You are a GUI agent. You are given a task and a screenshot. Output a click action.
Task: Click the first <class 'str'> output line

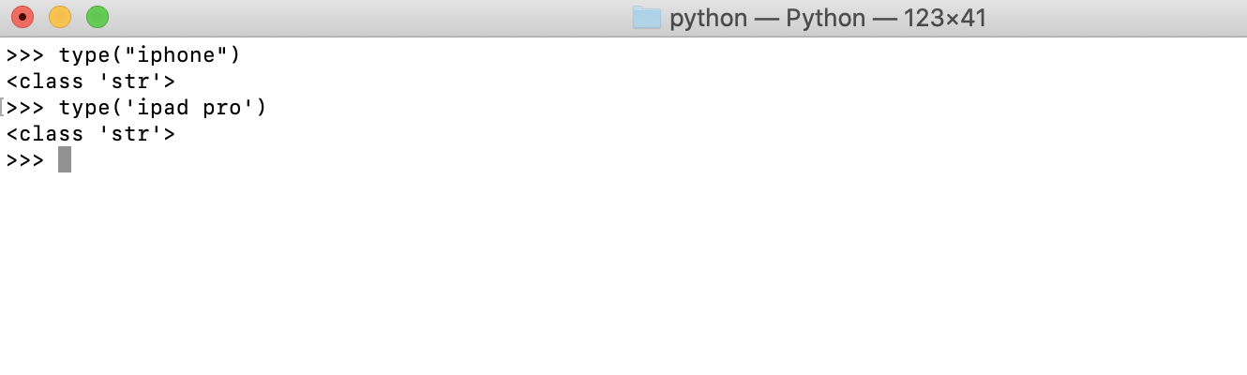coord(91,82)
